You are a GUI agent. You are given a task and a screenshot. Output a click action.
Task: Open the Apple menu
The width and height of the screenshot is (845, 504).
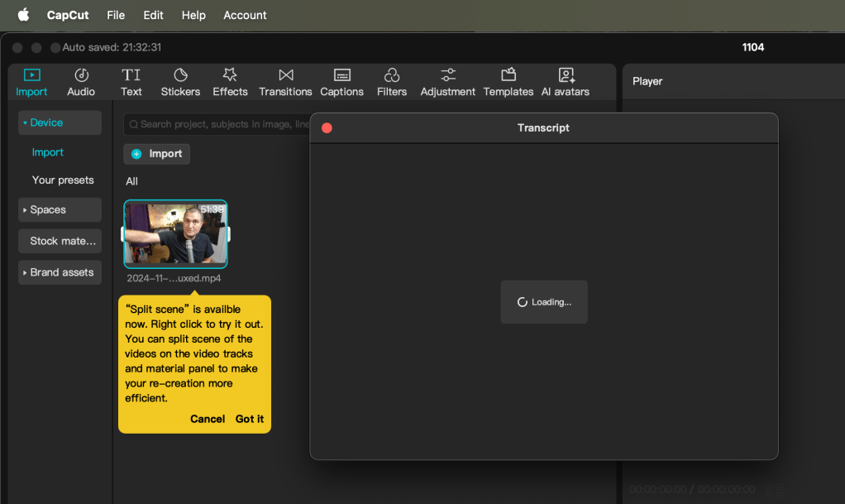pyautogui.click(x=24, y=15)
